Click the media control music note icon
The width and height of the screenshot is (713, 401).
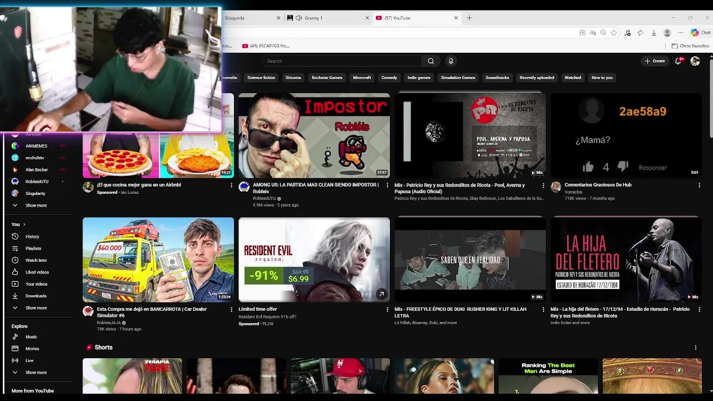click(x=628, y=33)
